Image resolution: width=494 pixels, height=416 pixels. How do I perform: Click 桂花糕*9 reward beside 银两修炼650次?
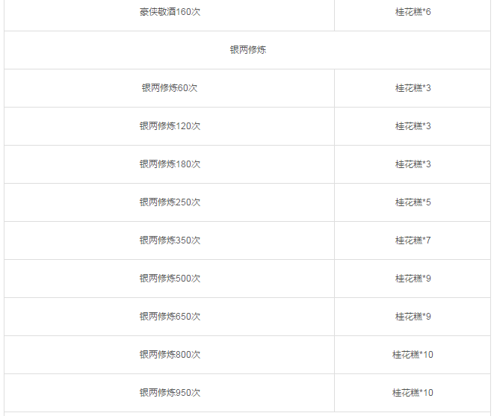413,317
